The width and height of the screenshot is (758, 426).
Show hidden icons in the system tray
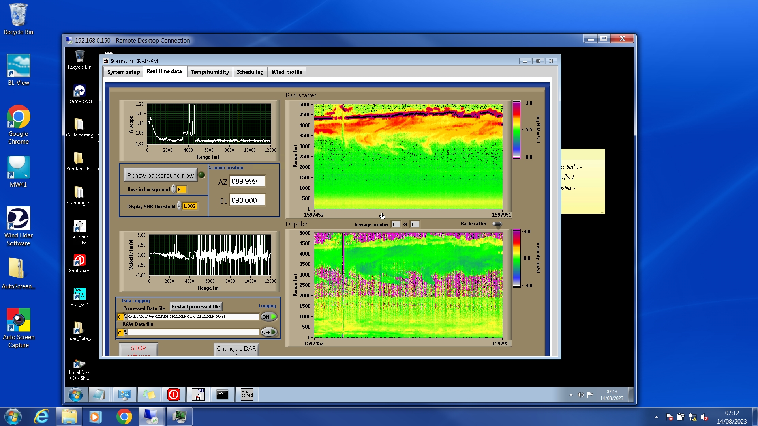pyautogui.click(x=656, y=417)
